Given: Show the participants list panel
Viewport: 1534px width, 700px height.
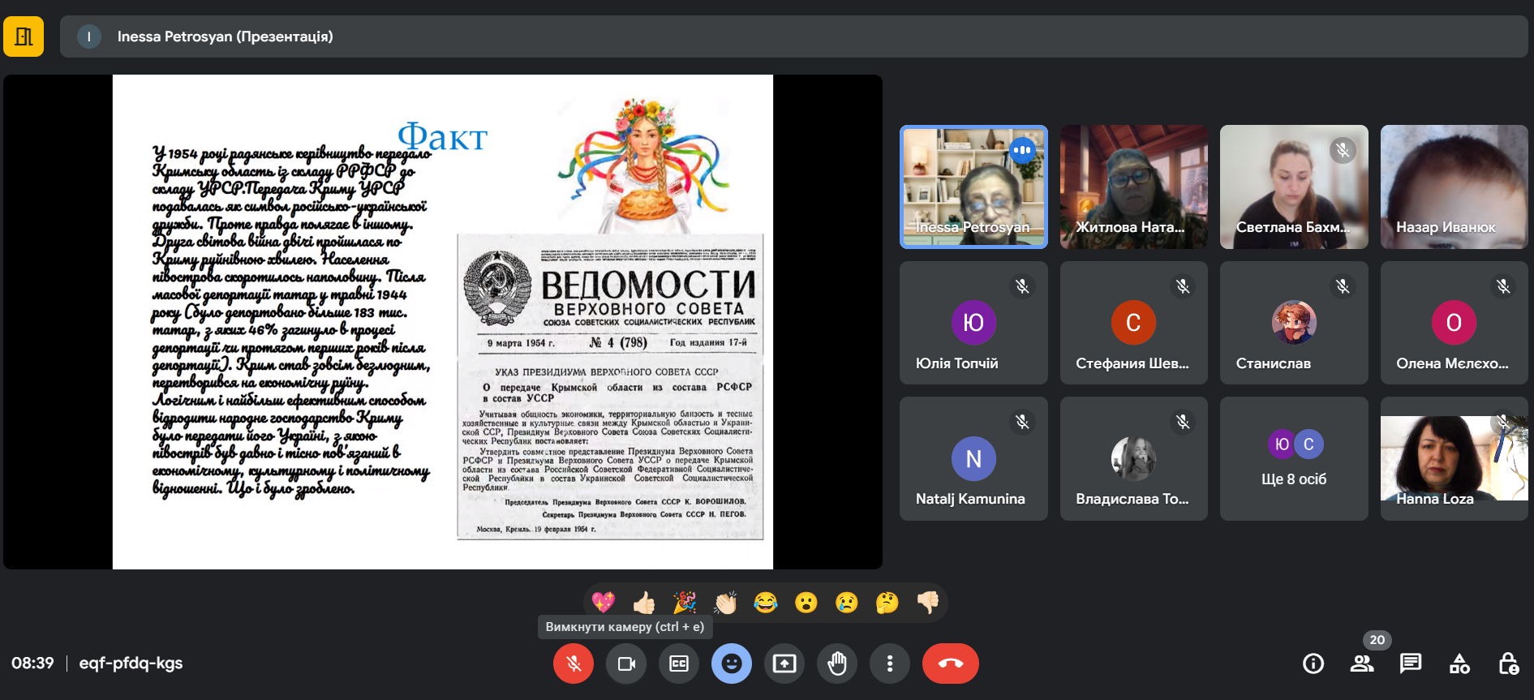Looking at the screenshot, I should 1361,663.
